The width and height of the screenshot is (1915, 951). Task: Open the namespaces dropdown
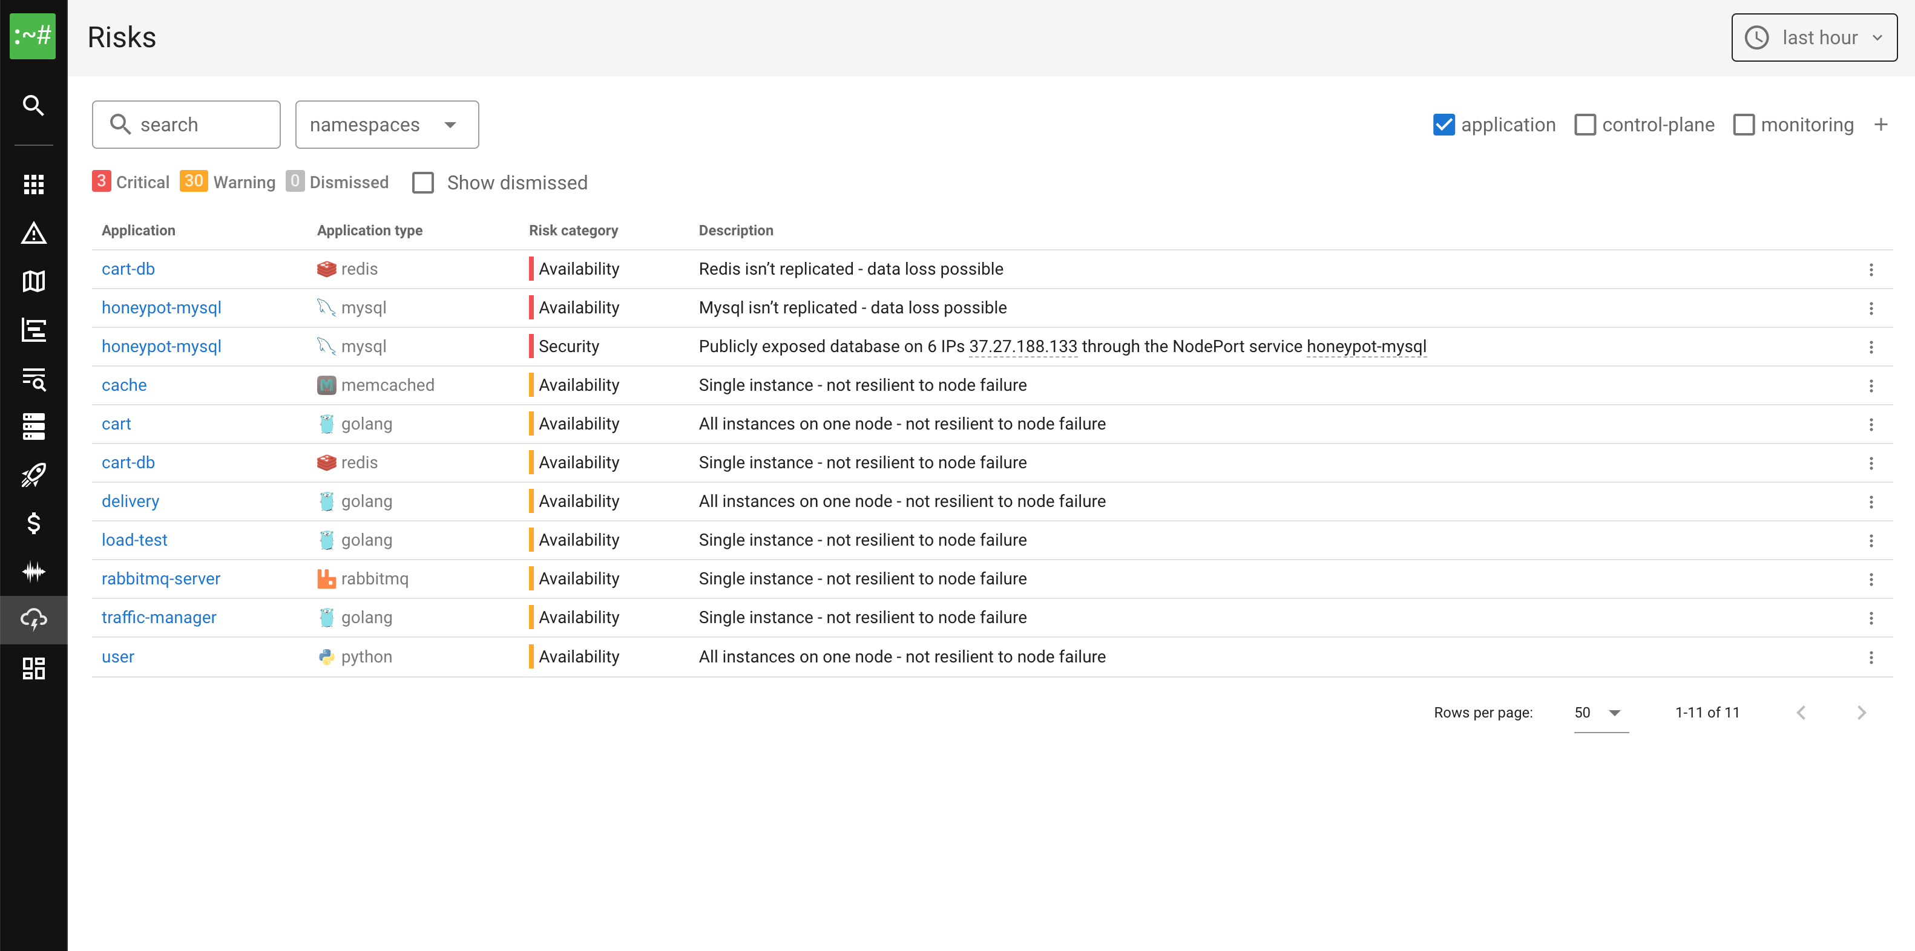(x=387, y=125)
